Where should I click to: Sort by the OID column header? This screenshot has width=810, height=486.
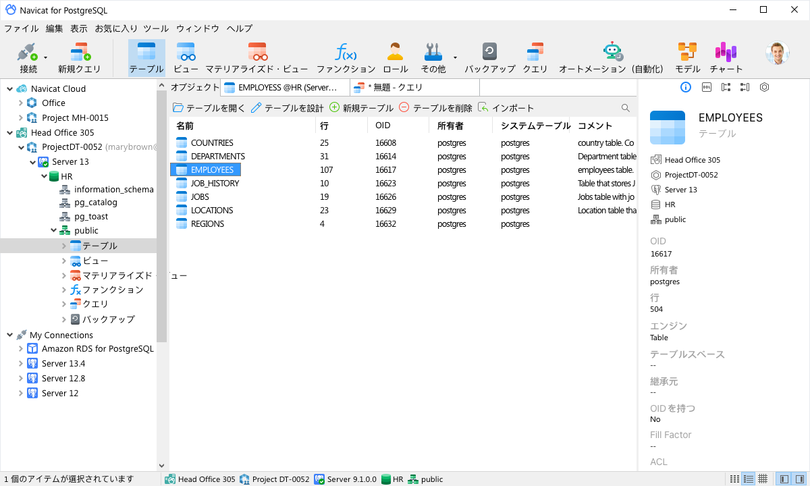[398, 126]
